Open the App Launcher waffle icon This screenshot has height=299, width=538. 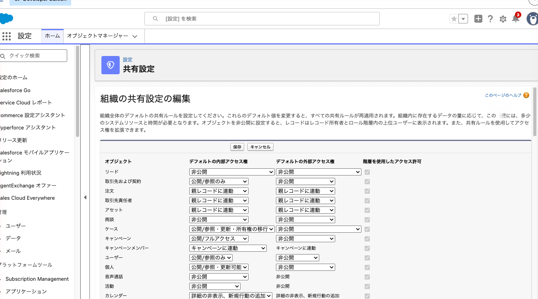pos(6,36)
